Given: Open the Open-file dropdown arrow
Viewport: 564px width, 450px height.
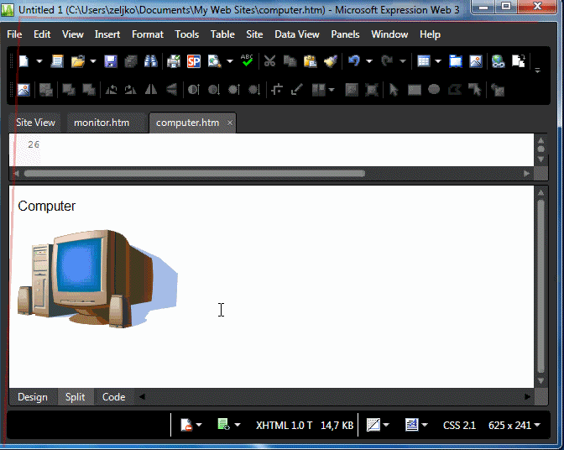Looking at the screenshot, I should tap(91, 61).
